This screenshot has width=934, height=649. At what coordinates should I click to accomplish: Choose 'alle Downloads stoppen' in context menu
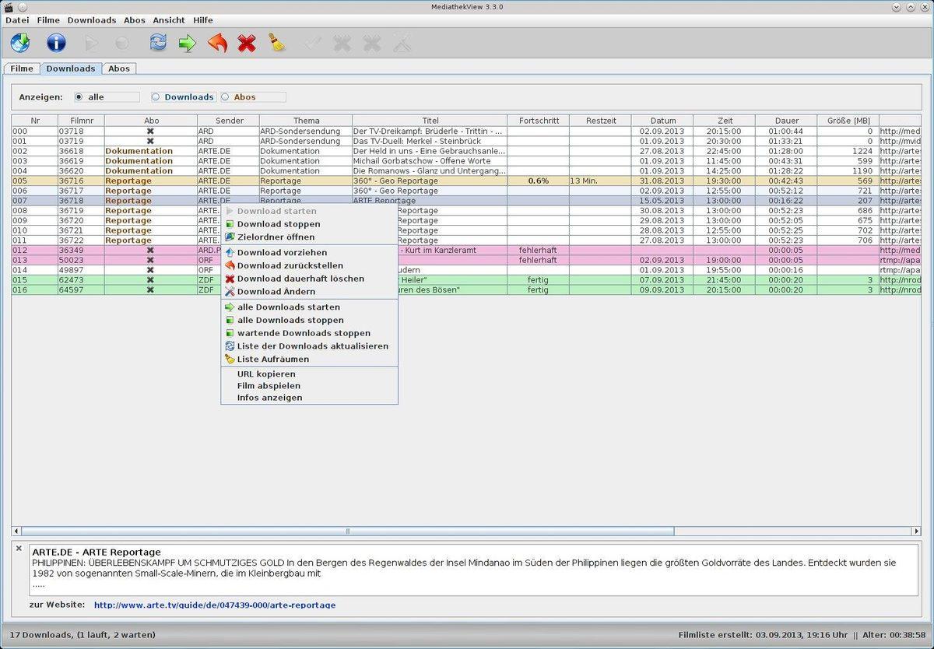309,320
